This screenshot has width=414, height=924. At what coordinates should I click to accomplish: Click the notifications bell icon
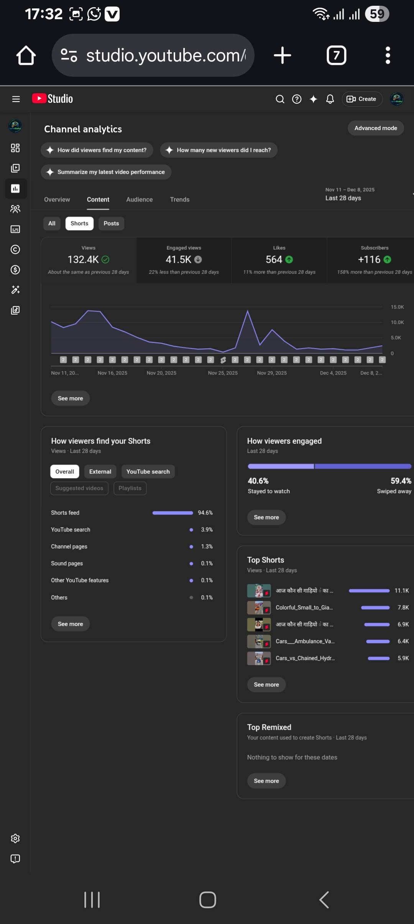330,99
